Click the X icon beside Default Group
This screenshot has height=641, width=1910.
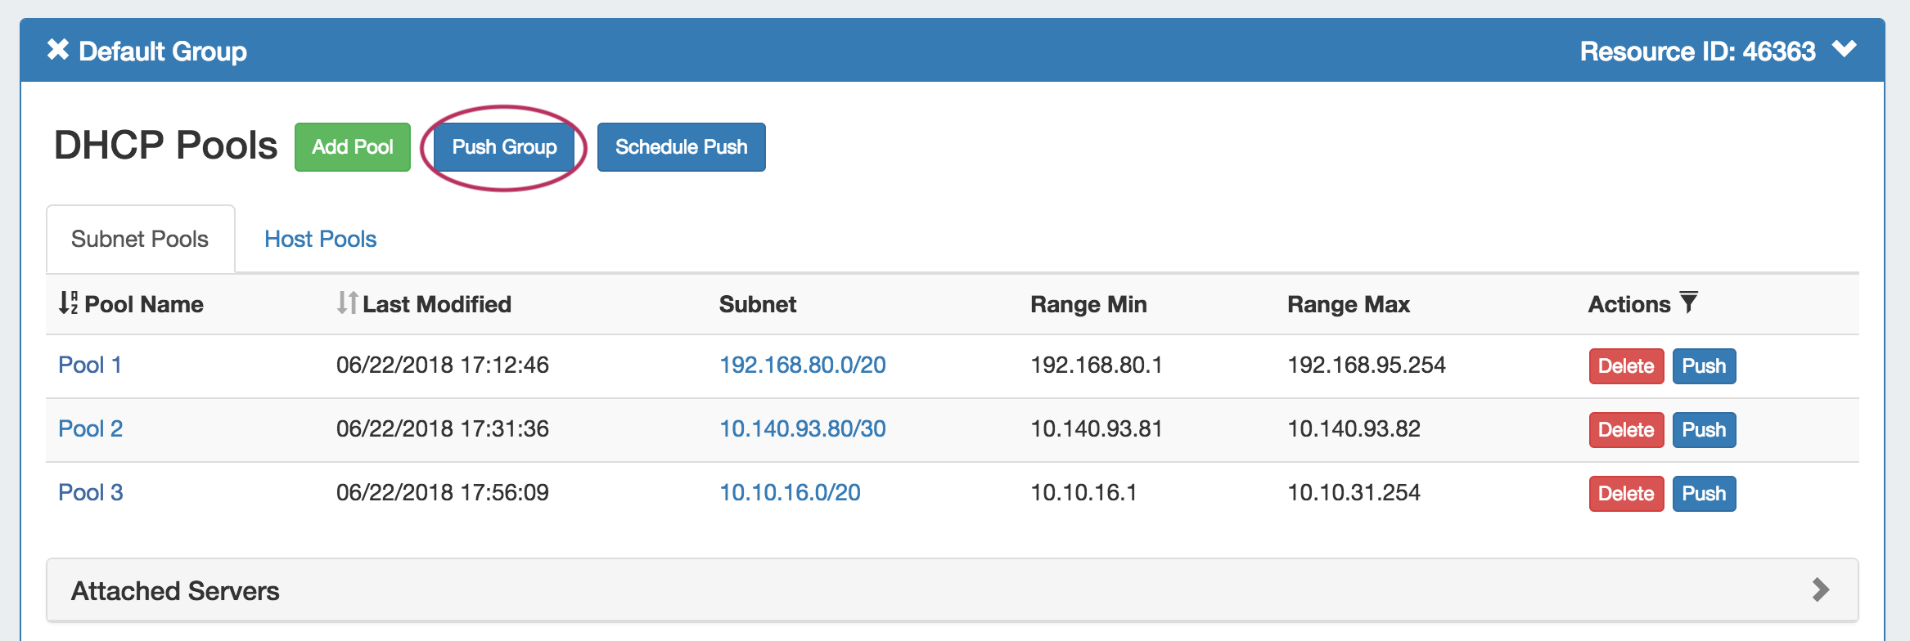[x=57, y=50]
